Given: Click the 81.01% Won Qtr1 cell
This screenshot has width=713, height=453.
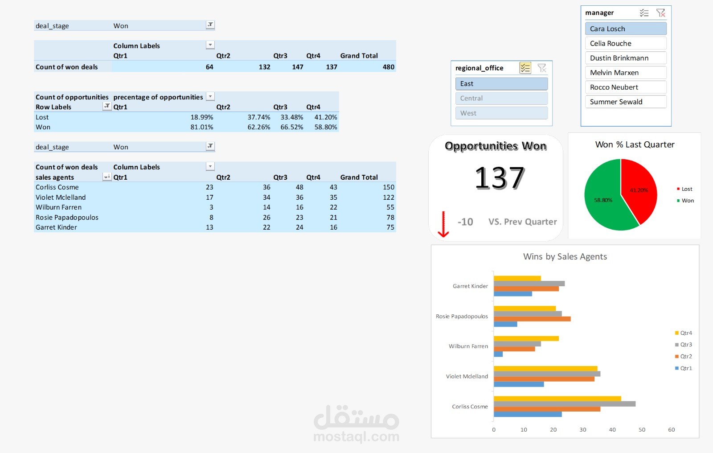Looking at the screenshot, I should pyautogui.click(x=201, y=127).
